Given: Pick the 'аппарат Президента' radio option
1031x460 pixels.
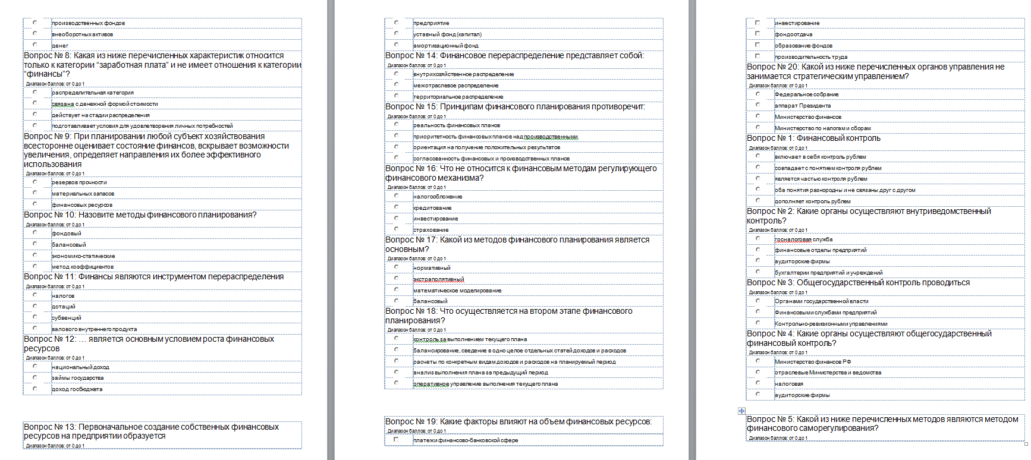Looking at the screenshot, I should point(758,105).
